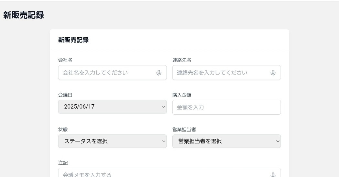
Task: Click into the 連絡先名を入力してください field
Action: (x=226, y=73)
